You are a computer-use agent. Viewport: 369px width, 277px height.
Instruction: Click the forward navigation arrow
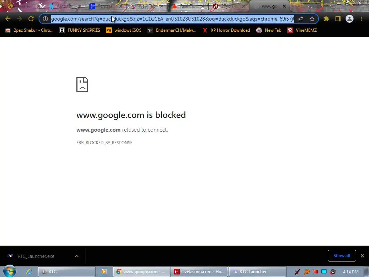tap(19, 19)
